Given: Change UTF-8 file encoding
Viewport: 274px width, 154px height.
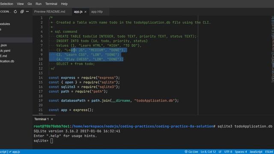Looking at the screenshot, I should [228, 152].
